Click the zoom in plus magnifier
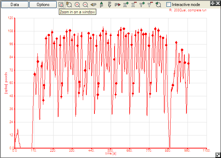The image size is (221, 158). [77, 5]
